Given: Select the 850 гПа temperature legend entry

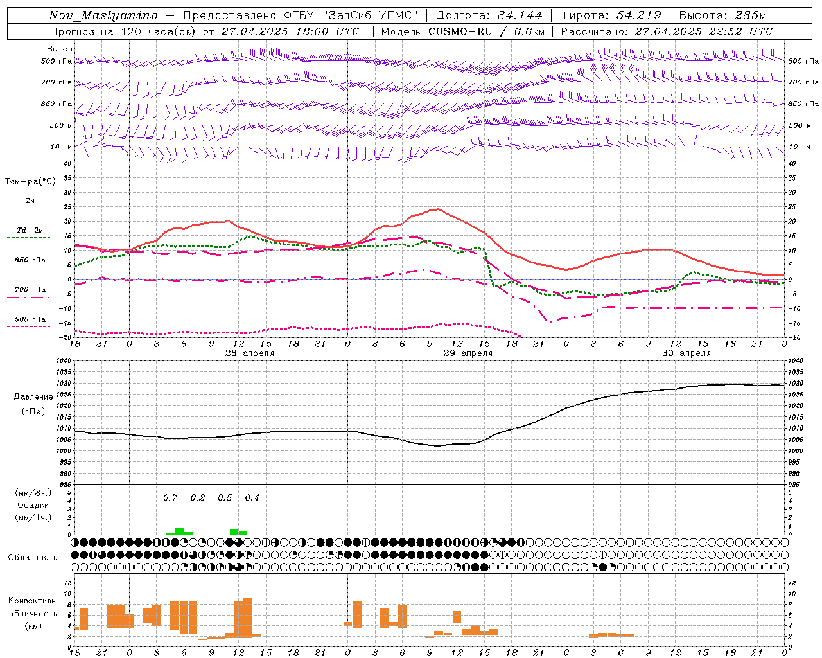Looking at the screenshot, I should click(x=30, y=260).
